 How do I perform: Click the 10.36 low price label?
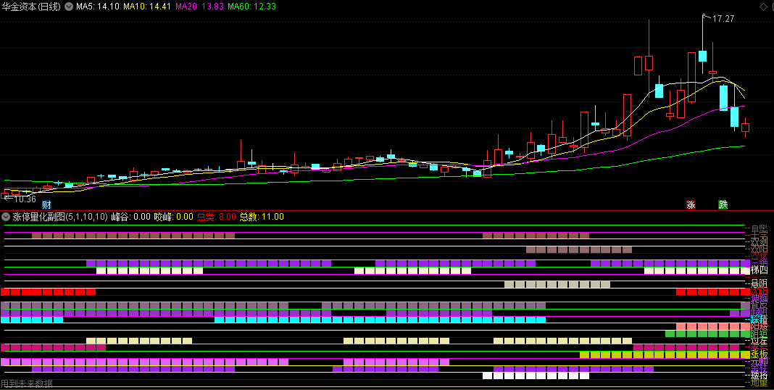click(25, 199)
